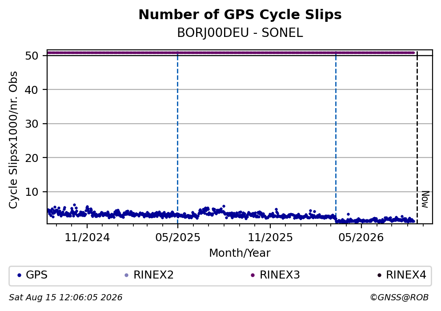Click the y-axis tick value 40
Image resolution: width=441 pixels, height=311 pixels.
point(32,90)
